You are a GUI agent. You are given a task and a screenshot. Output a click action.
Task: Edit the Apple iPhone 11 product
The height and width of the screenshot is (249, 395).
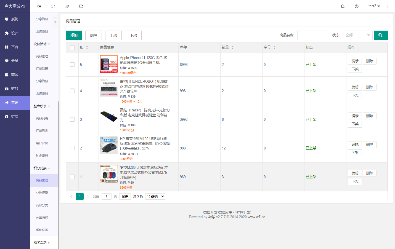(x=355, y=61)
